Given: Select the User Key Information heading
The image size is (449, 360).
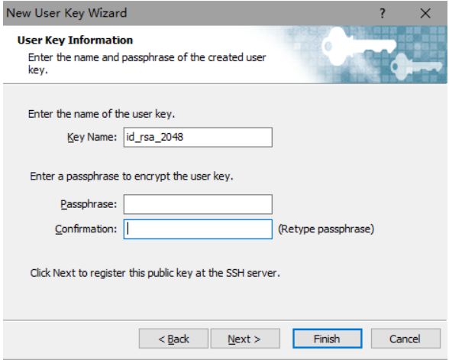Looking at the screenshot, I should (x=75, y=40).
